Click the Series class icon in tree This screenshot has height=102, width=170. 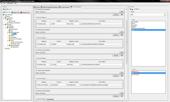click(x=6, y=49)
